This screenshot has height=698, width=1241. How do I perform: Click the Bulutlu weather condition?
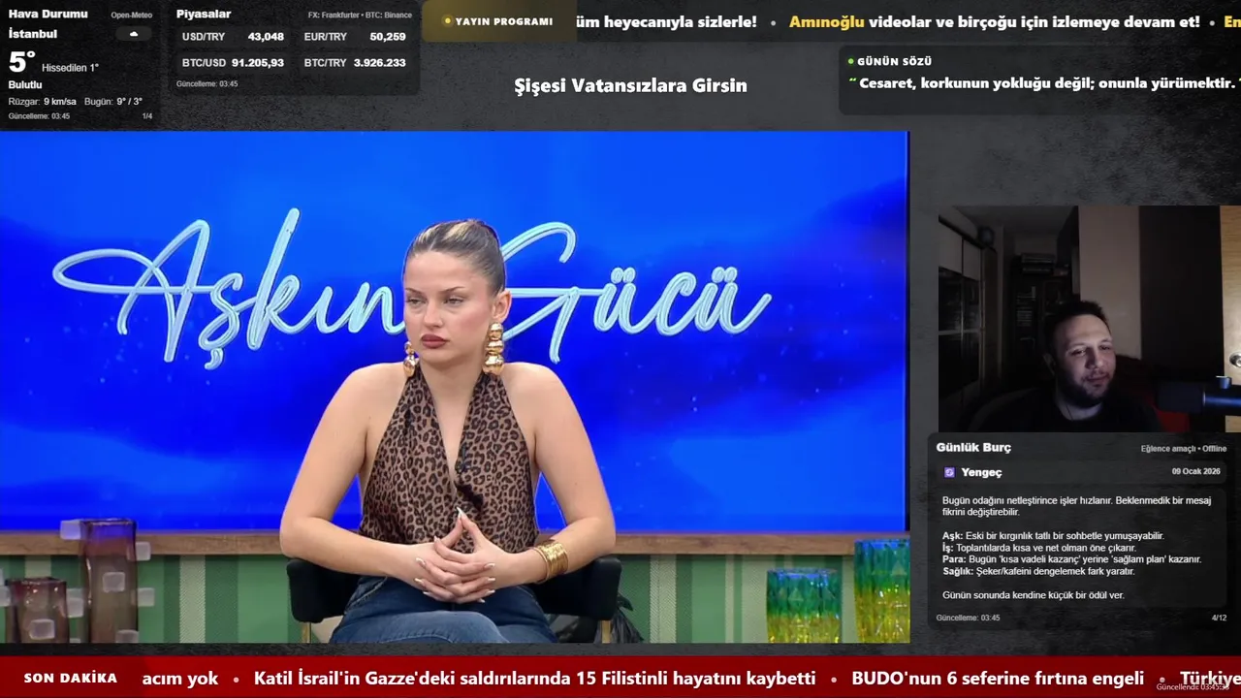[25, 85]
